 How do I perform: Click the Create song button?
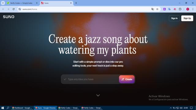127,79
